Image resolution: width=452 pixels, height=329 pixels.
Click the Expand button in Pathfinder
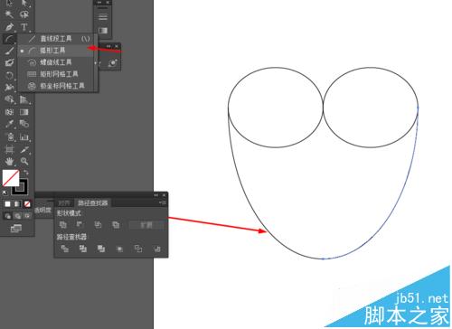point(146,225)
